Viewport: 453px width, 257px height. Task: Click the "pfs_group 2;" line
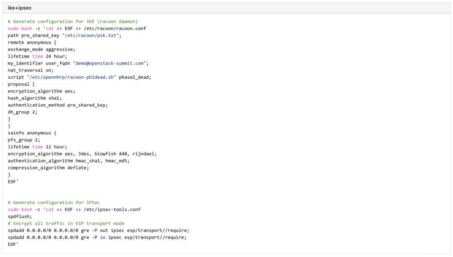click(x=24, y=140)
